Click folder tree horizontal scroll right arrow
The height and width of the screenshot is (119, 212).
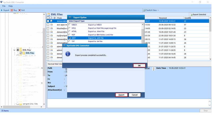[x=41, y=107]
